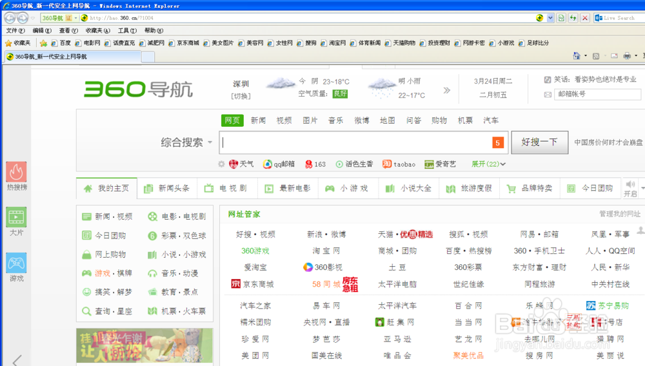Click the Home icon in command bar
Viewport: 645px width, 366px height.
[576, 56]
